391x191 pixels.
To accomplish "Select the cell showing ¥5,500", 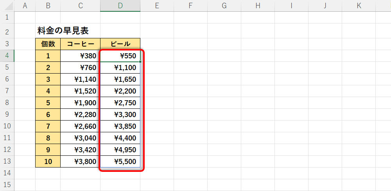I will 120,161.
